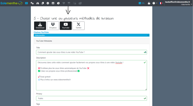Open the dashboard gauge icon
Screen dimensions: 193x106
click(x=48, y=3)
